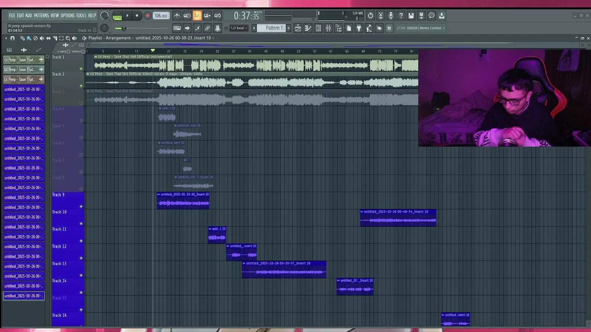The width and height of the screenshot is (591, 332).
Task: Arm the Record button
Action: [148, 16]
